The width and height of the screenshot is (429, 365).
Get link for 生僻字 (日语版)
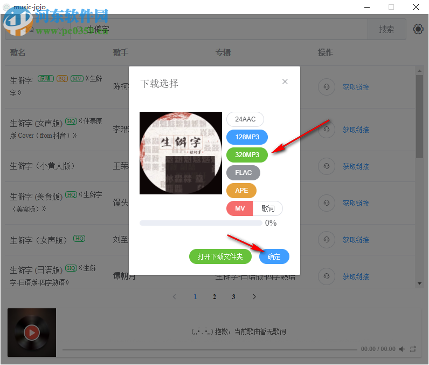coord(356,276)
